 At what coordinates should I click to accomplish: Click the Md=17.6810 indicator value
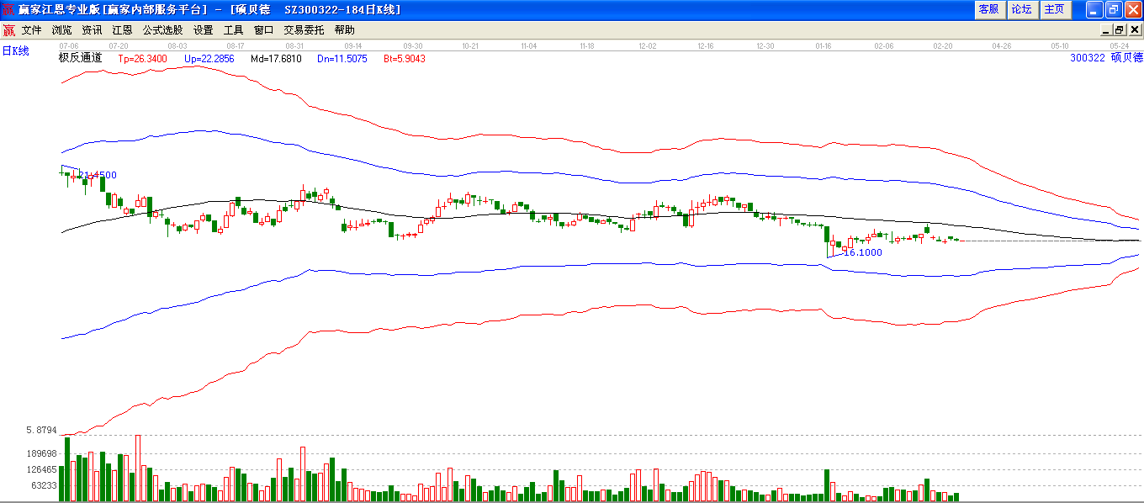[x=276, y=59]
